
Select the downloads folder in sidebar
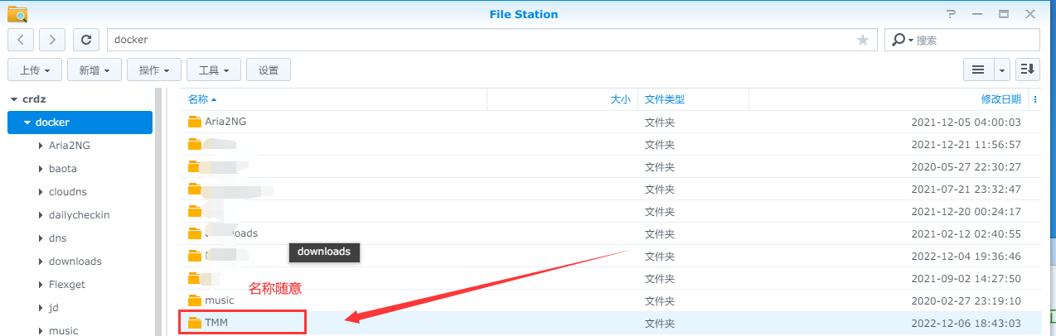(x=75, y=262)
